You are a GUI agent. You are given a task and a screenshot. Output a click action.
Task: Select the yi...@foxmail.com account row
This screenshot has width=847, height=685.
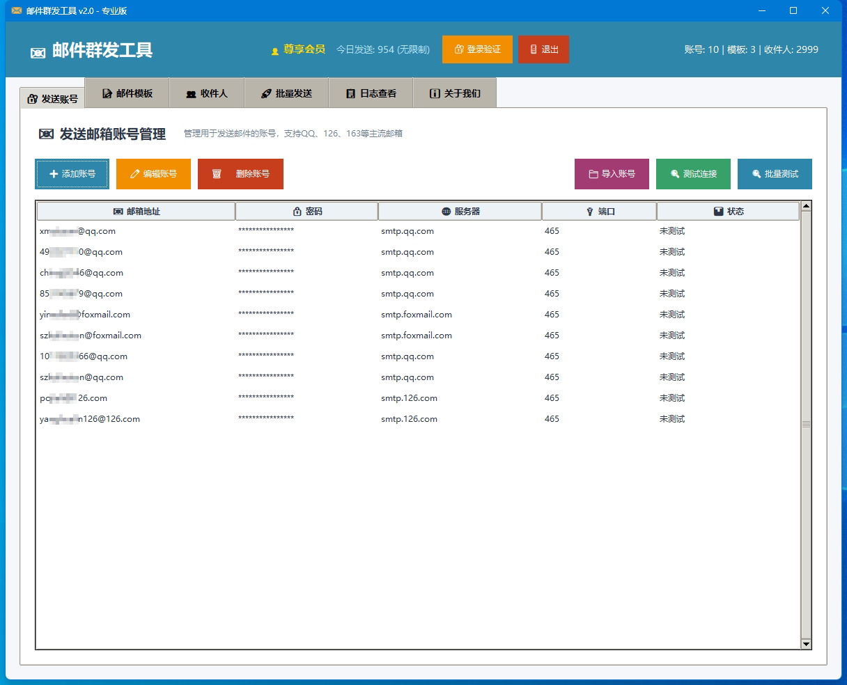point(418,315)
